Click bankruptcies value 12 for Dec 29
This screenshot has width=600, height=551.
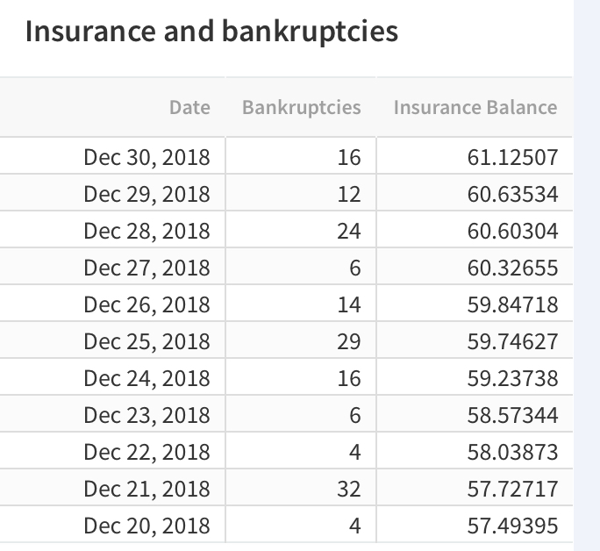[x=349, y=194]
